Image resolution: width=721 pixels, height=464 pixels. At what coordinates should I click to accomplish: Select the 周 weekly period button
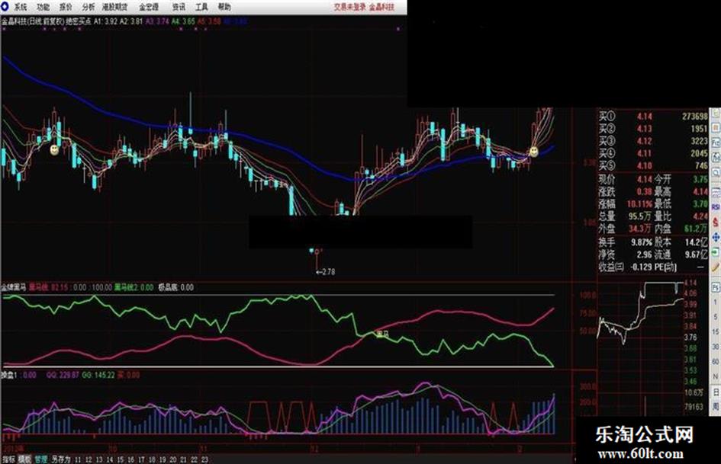pos(716,407)
